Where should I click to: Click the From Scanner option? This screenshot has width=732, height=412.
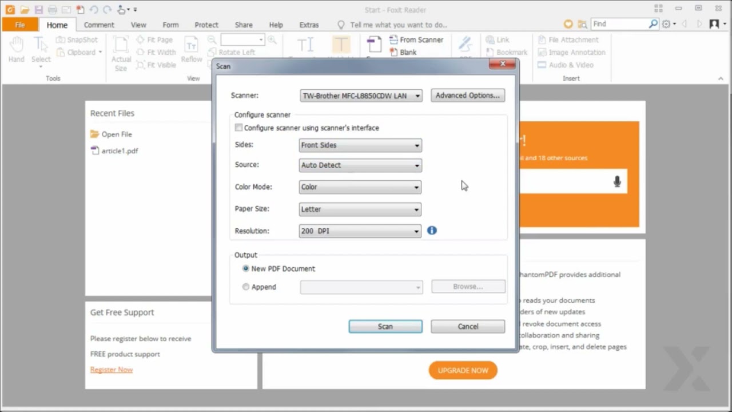pos(416,39)
